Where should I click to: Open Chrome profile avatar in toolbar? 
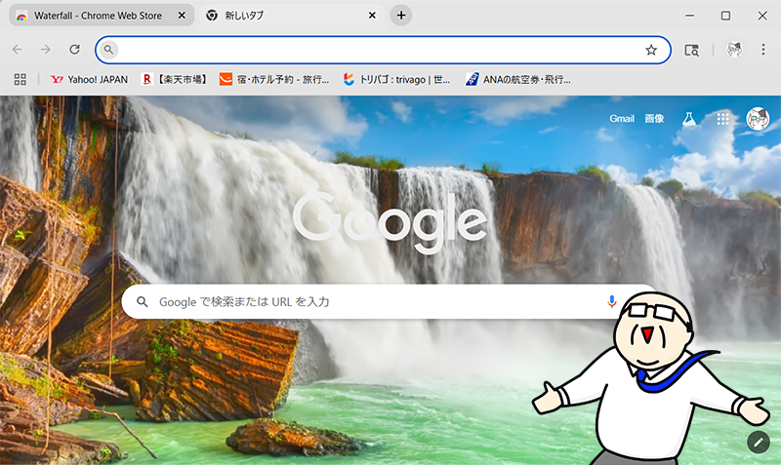click(x=735, y=50)
